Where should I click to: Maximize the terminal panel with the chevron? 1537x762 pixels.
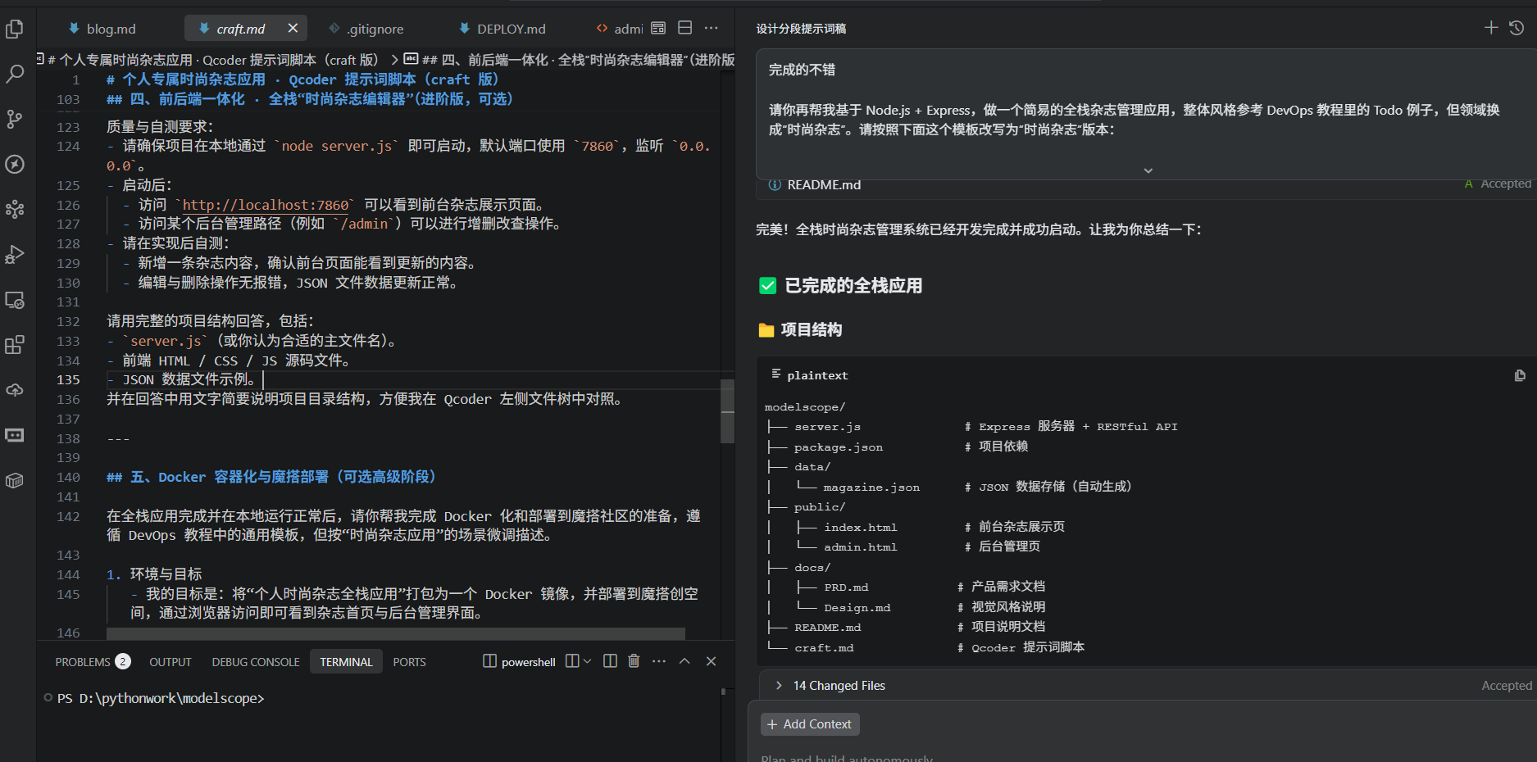684,660
